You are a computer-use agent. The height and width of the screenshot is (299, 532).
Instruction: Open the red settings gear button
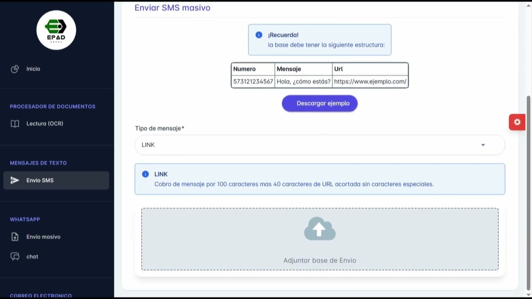tap(517, 122)
